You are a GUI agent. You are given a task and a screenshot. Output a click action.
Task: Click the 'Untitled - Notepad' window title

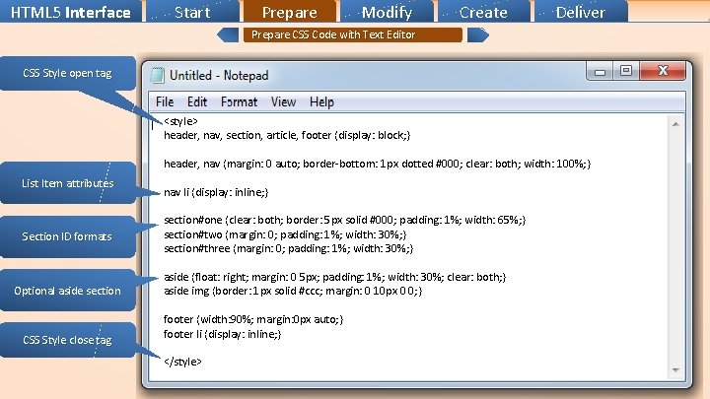click(x=219, y=75)
